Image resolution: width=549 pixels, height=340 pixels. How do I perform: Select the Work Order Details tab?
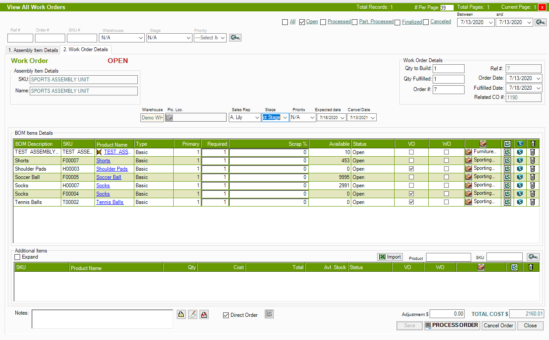point(86,50)
